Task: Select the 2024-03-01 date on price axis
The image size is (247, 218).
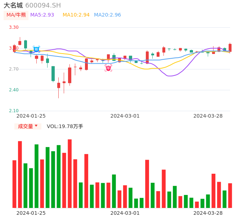Action: [125, 116]
